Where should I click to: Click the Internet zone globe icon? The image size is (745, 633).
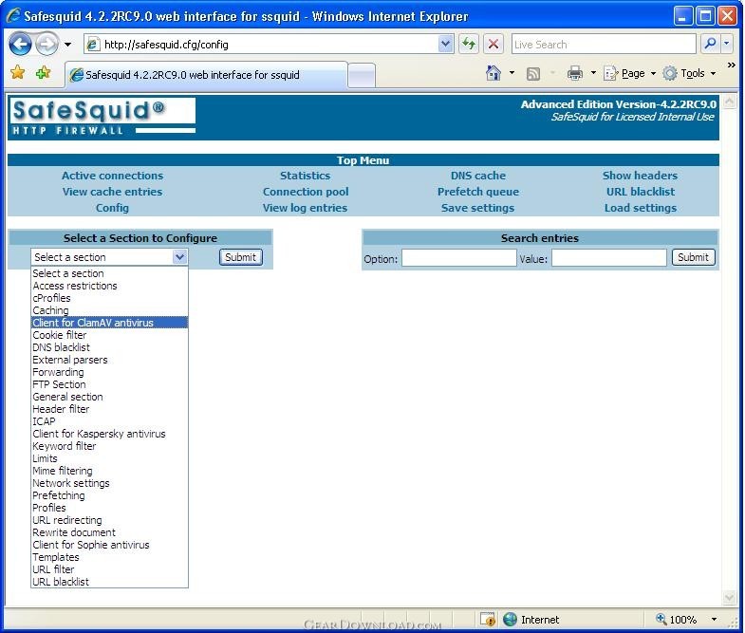pyautogui.click(x=510, y=619)
